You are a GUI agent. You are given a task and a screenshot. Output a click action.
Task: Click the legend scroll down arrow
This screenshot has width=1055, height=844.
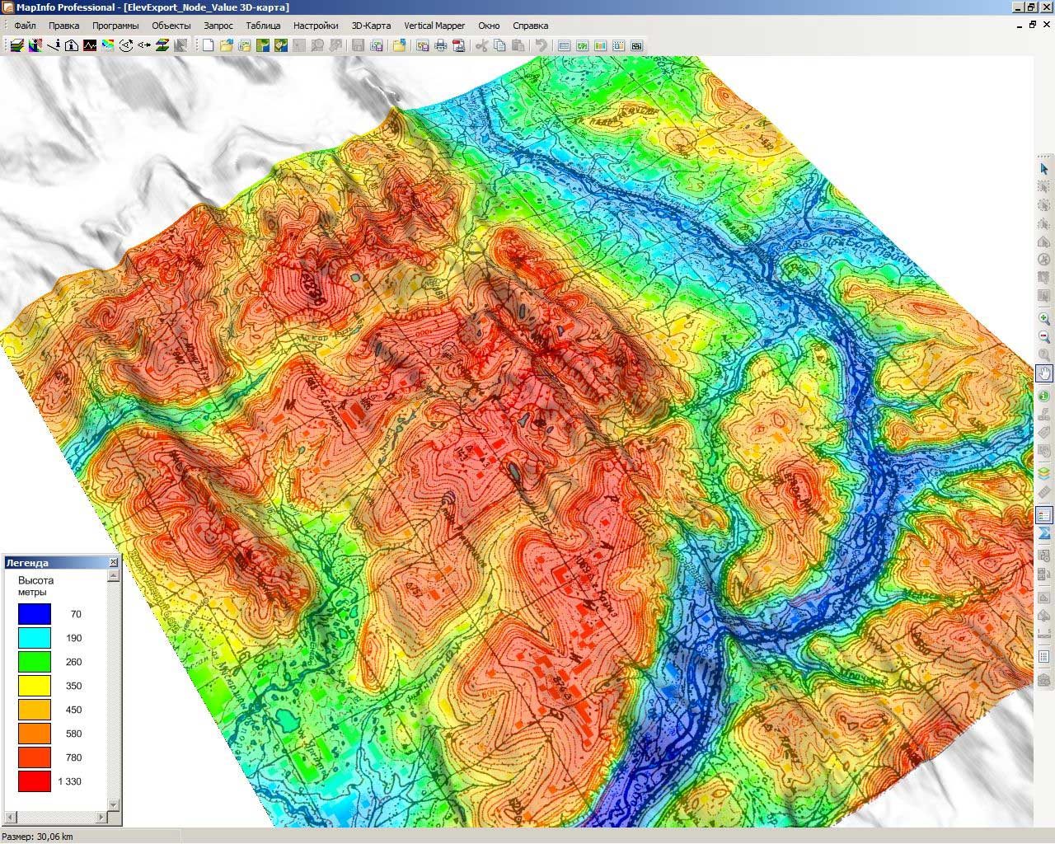[x=114, y=805]
